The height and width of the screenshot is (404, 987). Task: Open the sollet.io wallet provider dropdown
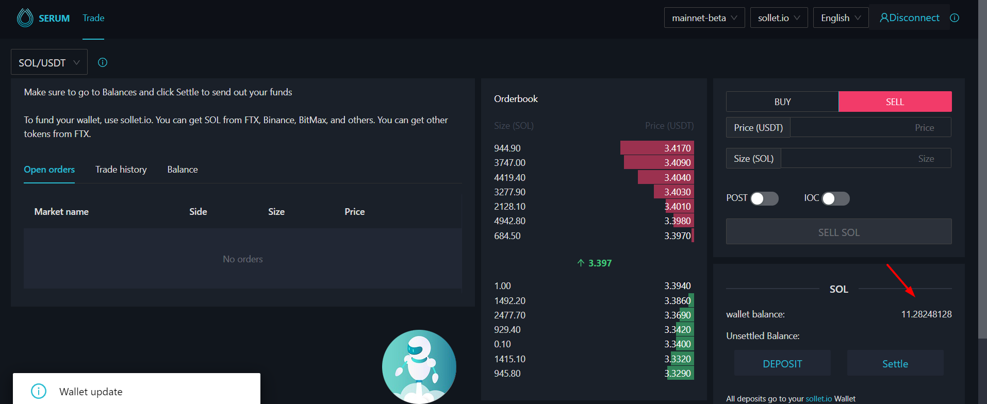tap(779, 18)
